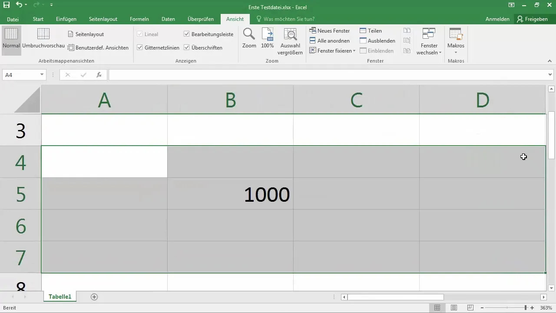Click status bar Page Break Preview icon
Image resolution: width=556 pixels, height=313 pixels.
point(470,308)
